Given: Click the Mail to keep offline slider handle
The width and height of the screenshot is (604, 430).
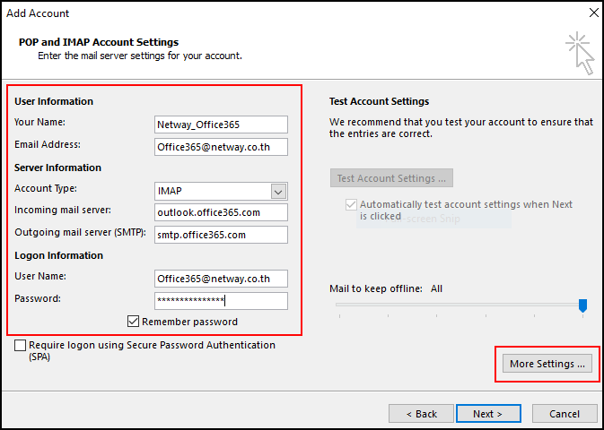Looking at the screenshot, I should (582, 305).
